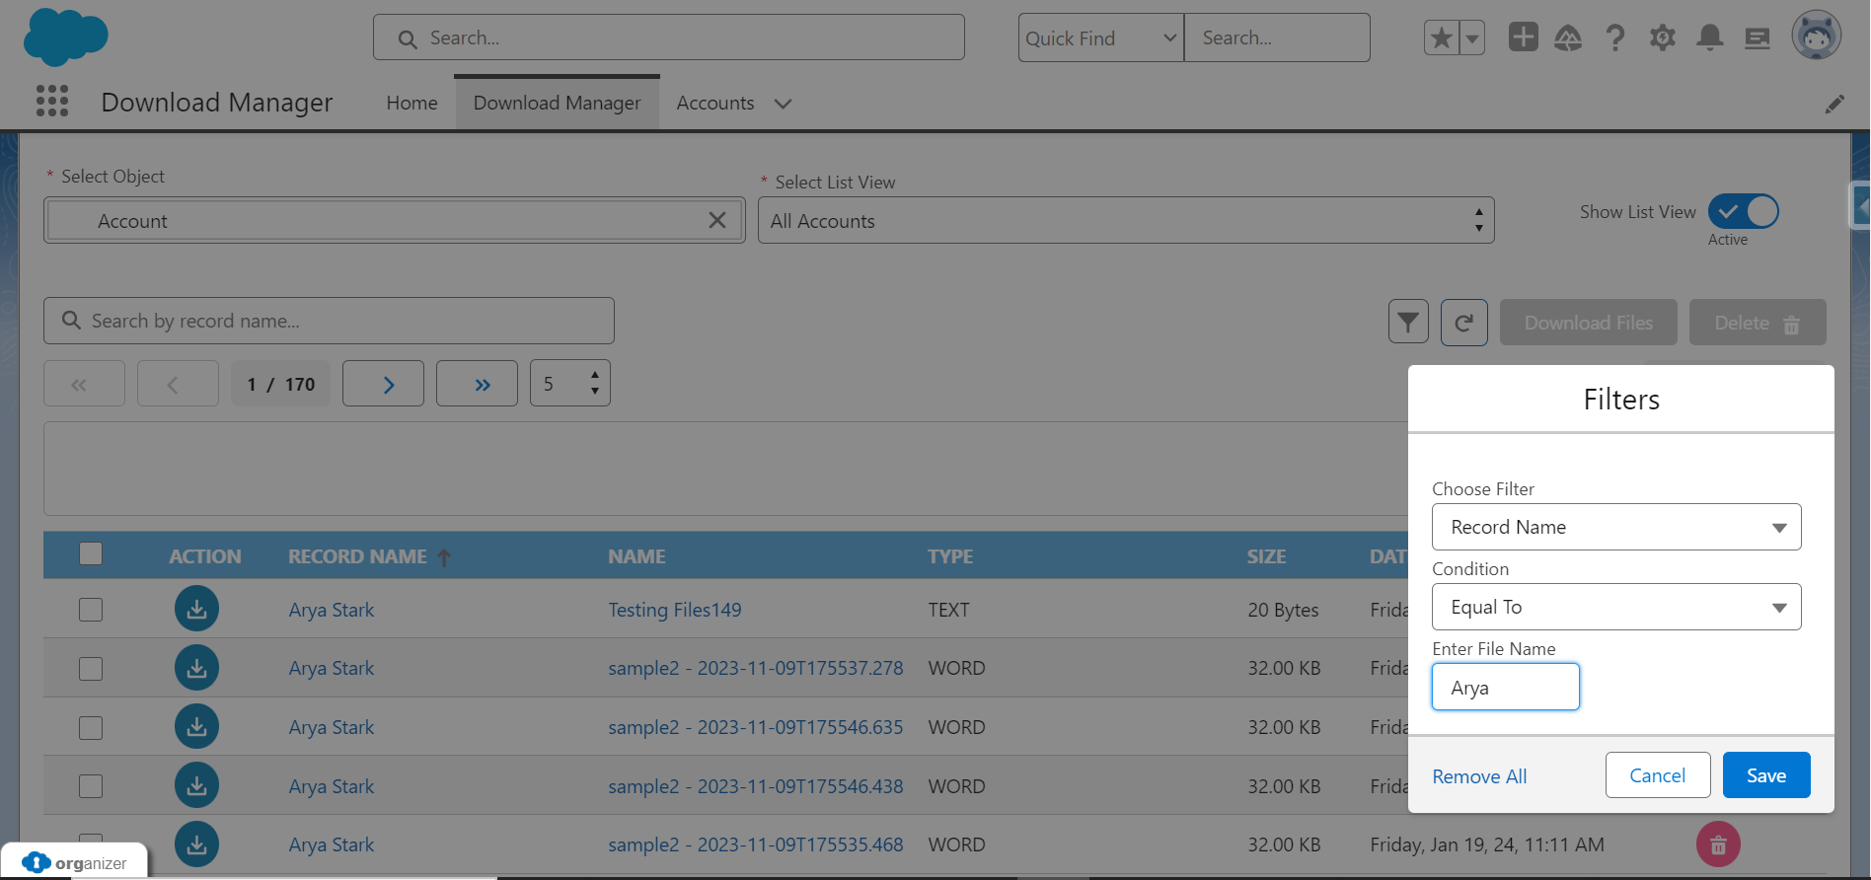Open the Accounts tab
Image resolution: width=1871 pixels, height=880 pixels.
pyautogui.click(x=714, y=103)
